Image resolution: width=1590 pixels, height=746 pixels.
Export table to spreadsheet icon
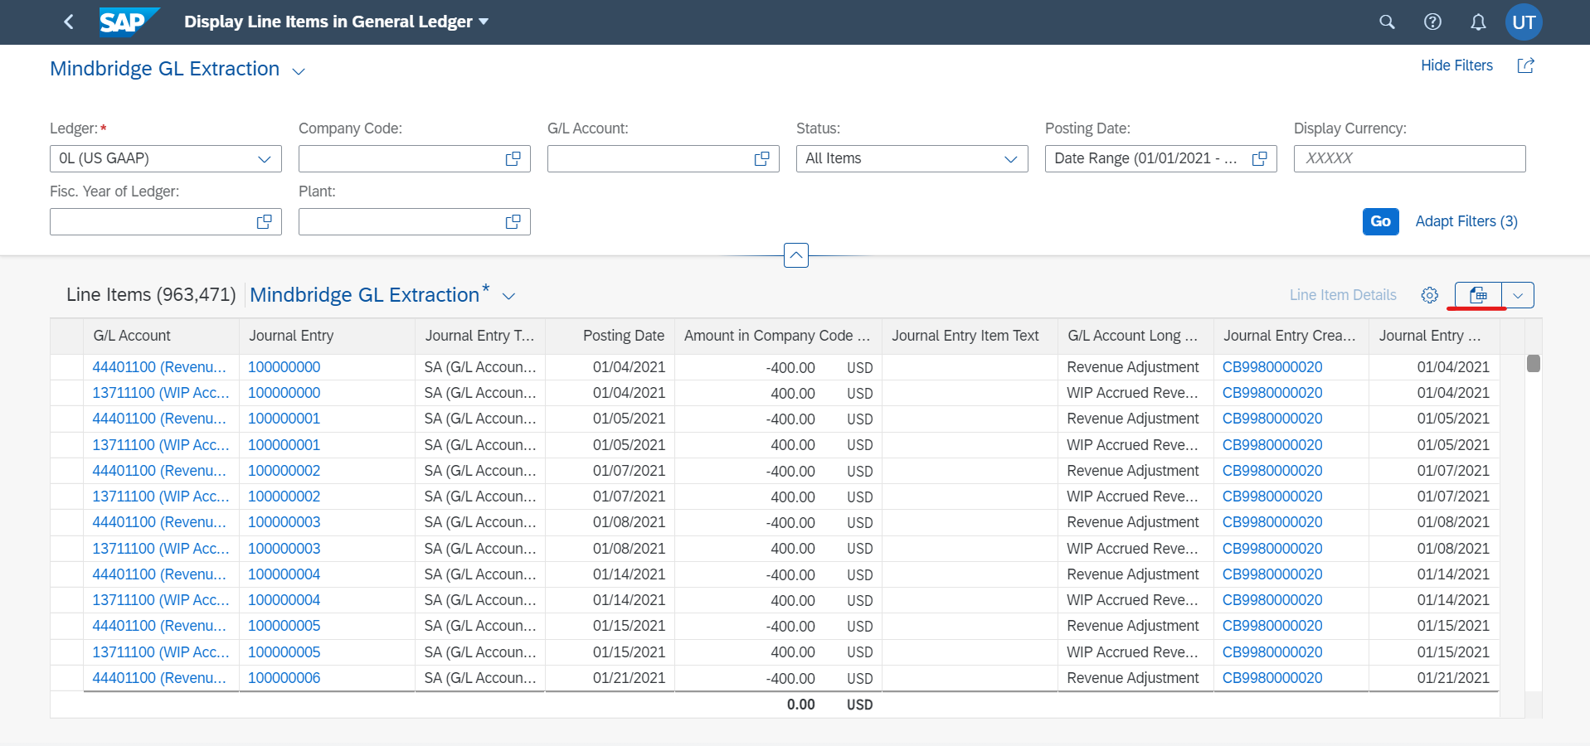point(1478,295)
